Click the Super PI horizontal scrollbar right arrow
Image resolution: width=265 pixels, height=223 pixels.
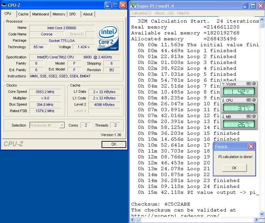[x=256, y=220]
